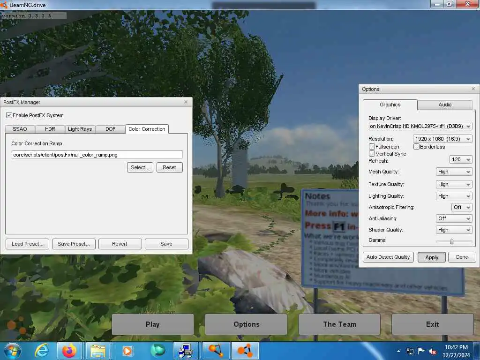The image size is (480, 360).
Task: Click the Show desktop strip by the clock
Action: click(477, 351)
